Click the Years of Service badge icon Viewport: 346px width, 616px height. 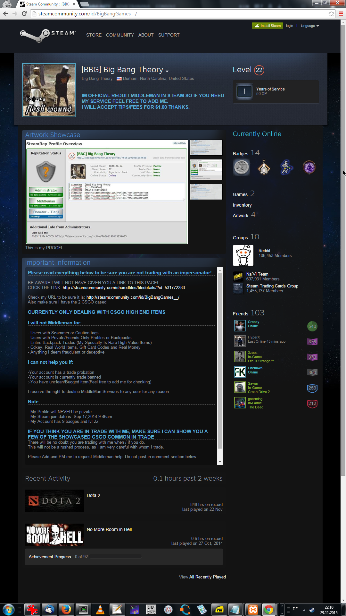[x=244, y=92]
